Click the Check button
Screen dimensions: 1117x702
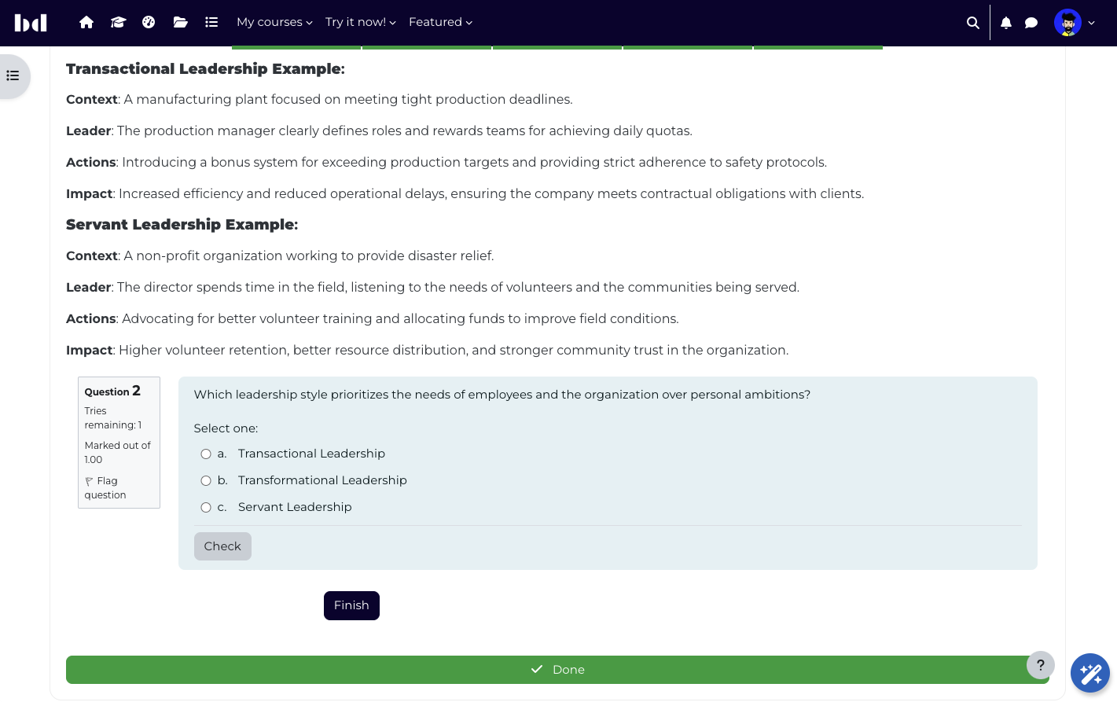222,546
